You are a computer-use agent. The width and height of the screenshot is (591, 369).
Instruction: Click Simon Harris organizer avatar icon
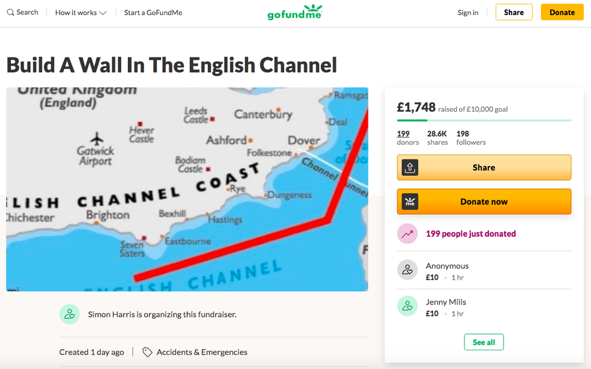[x=69, y=314]
